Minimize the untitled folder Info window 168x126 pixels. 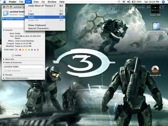click(8, 7)
